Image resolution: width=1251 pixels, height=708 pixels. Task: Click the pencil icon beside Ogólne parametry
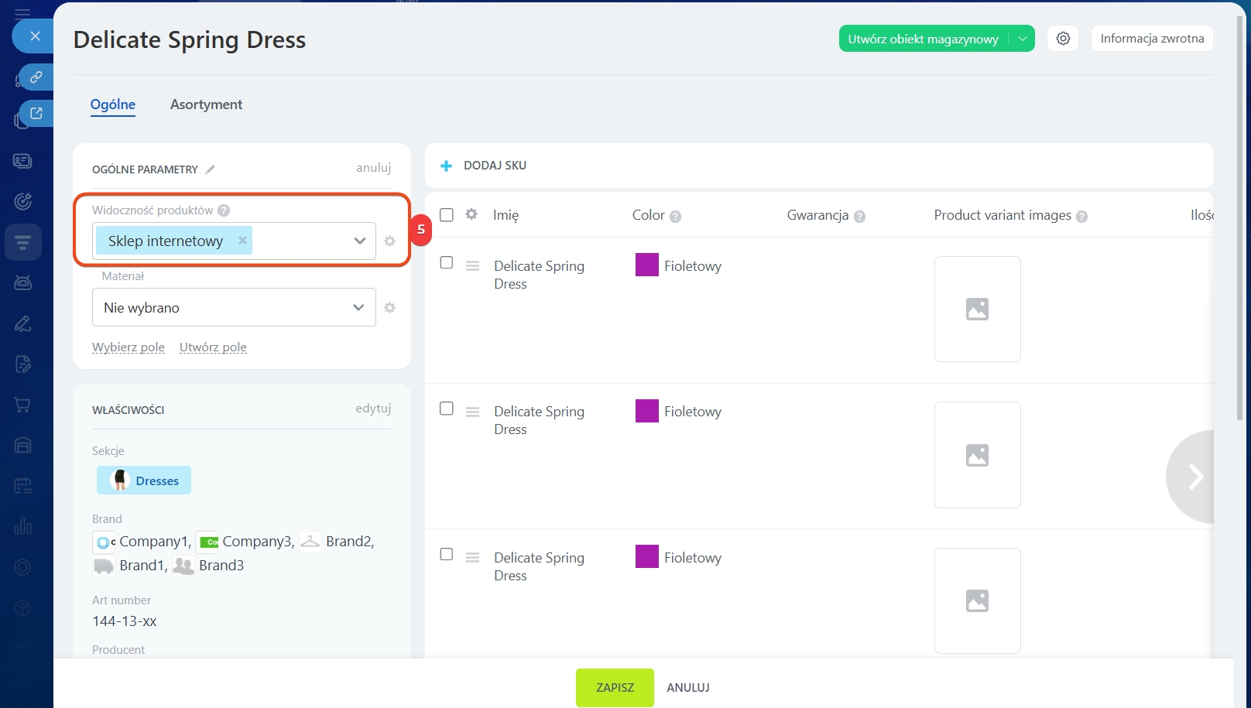(210, 169)
